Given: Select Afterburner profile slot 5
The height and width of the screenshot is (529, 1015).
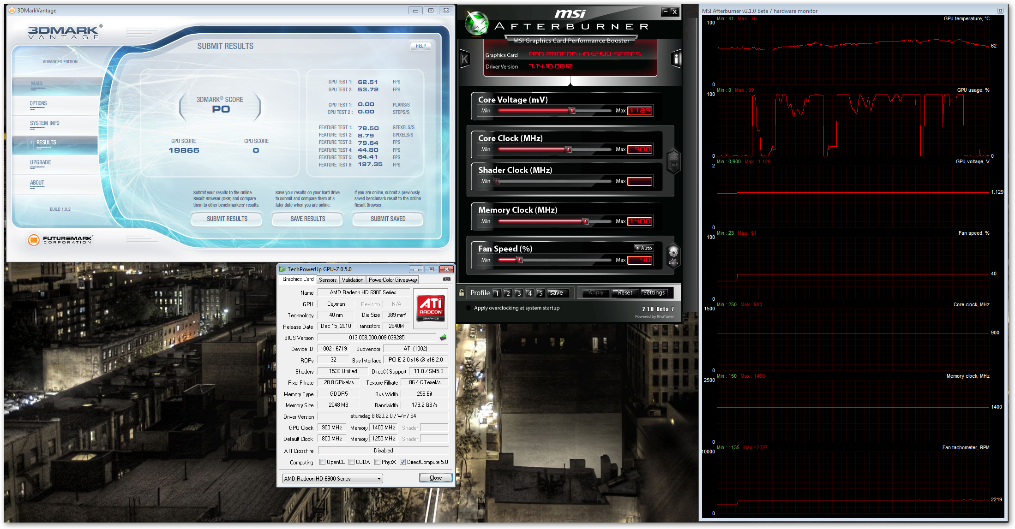Looking at the screenshot, I should click(x=541, y=293).
